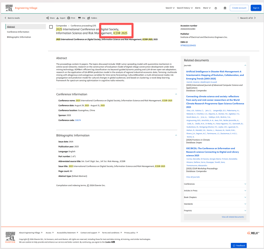Screen dimensions: 264x249
Task: Open the Feedback chat button
Action: (x=239, y=245)
